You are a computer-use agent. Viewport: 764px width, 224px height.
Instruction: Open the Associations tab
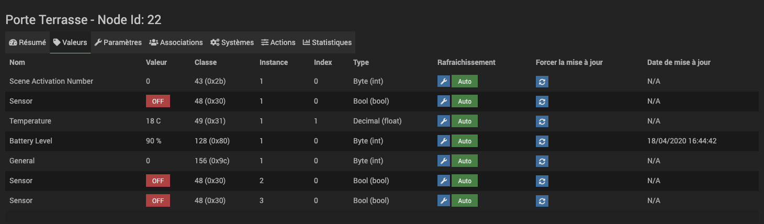[x=176, y=42]
